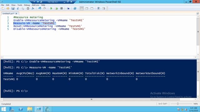Image resolution: width=200 pixels, height=112 pixels.
Task: Open the View menu
Action: [13, 5]
